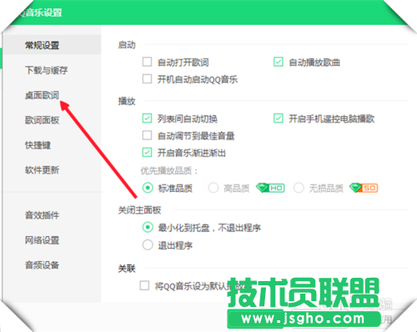The image size is (417, 332).
Task: Check 将QQ音乐设为默认播放器 option
Action: pyautogui.click(x=144, y=285)
